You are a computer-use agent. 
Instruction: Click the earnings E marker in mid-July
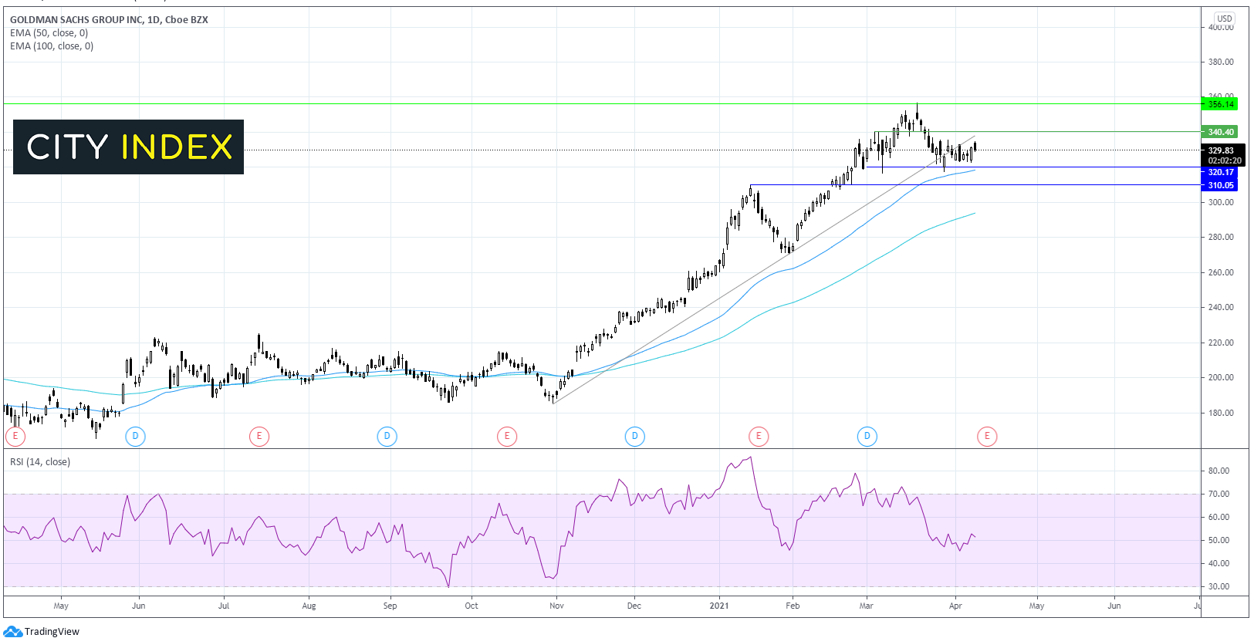coord(259,437)
